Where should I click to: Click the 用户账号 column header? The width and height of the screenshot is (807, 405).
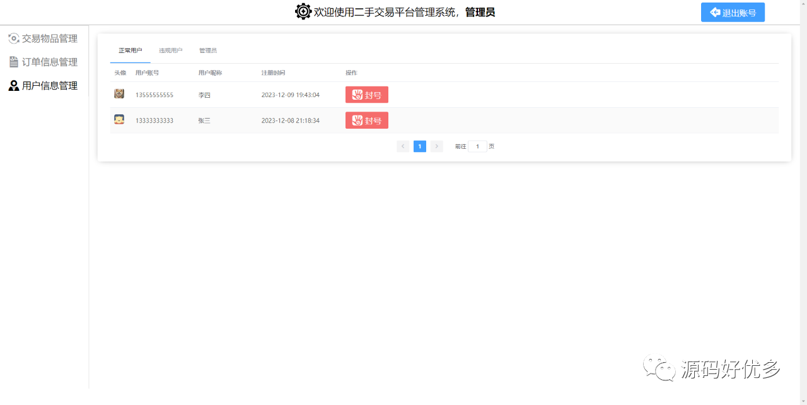tap(147, 73)
